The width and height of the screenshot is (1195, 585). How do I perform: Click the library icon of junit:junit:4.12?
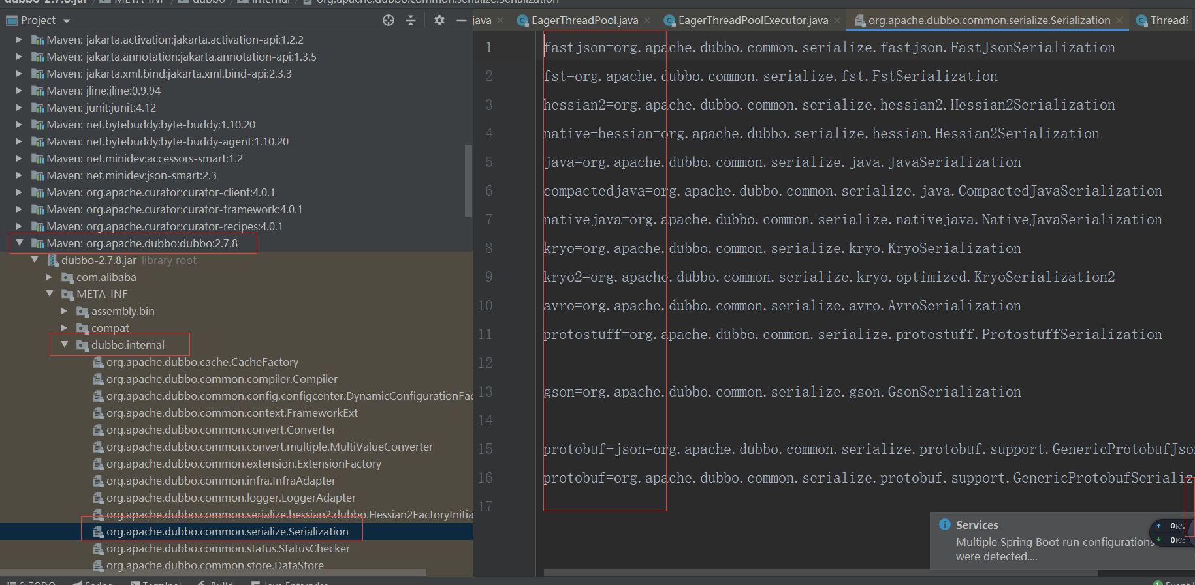click(x=38, y=108)
